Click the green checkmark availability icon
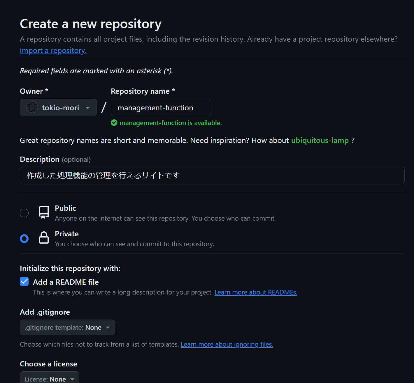Viewport: 414px width, 383px height. 114,123
